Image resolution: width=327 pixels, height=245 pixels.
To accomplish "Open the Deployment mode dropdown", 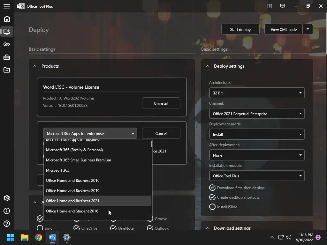I will click(257, 134).
